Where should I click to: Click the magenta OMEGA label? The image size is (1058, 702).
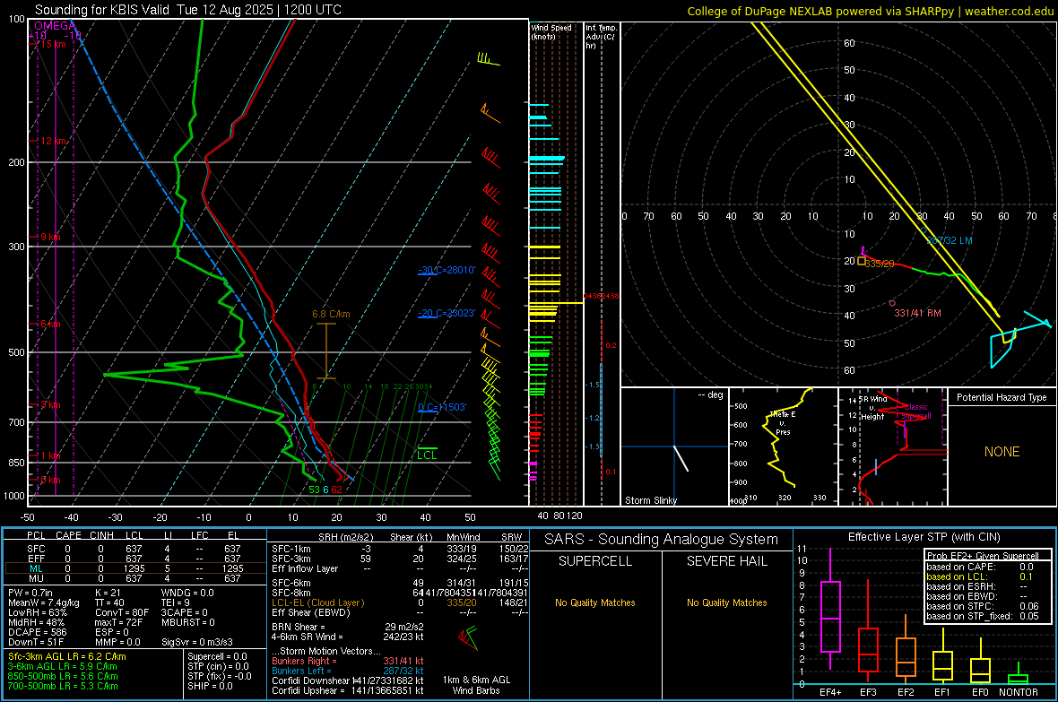55,26
